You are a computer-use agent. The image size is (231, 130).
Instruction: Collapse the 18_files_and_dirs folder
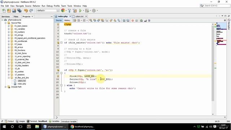[x=9, y=78]
